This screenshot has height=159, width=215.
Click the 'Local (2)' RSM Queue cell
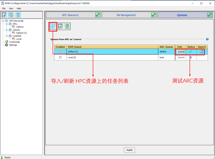coord(113,58)
